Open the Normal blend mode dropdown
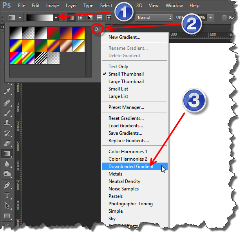 (154, 18)
